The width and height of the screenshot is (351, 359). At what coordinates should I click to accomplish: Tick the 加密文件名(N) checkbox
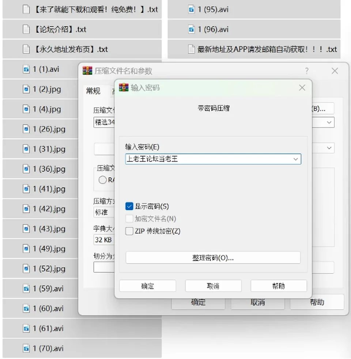pyautogui.click(x=129, y=219)
